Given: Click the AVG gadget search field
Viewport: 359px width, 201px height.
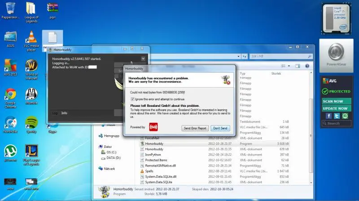Looking at the screenshot, I should (336, 123).
